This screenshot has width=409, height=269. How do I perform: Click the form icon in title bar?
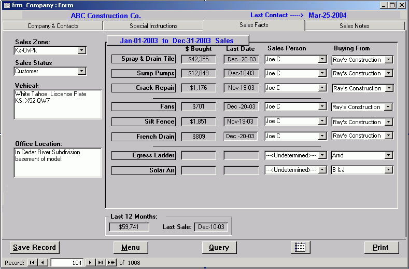tap(6, 5)
